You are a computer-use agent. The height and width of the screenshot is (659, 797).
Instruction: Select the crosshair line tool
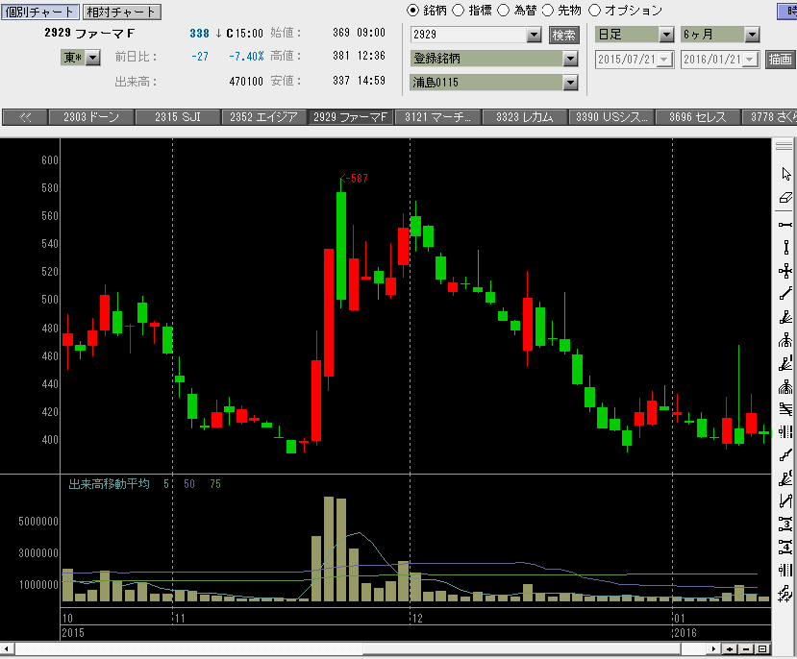pos(785,271)
